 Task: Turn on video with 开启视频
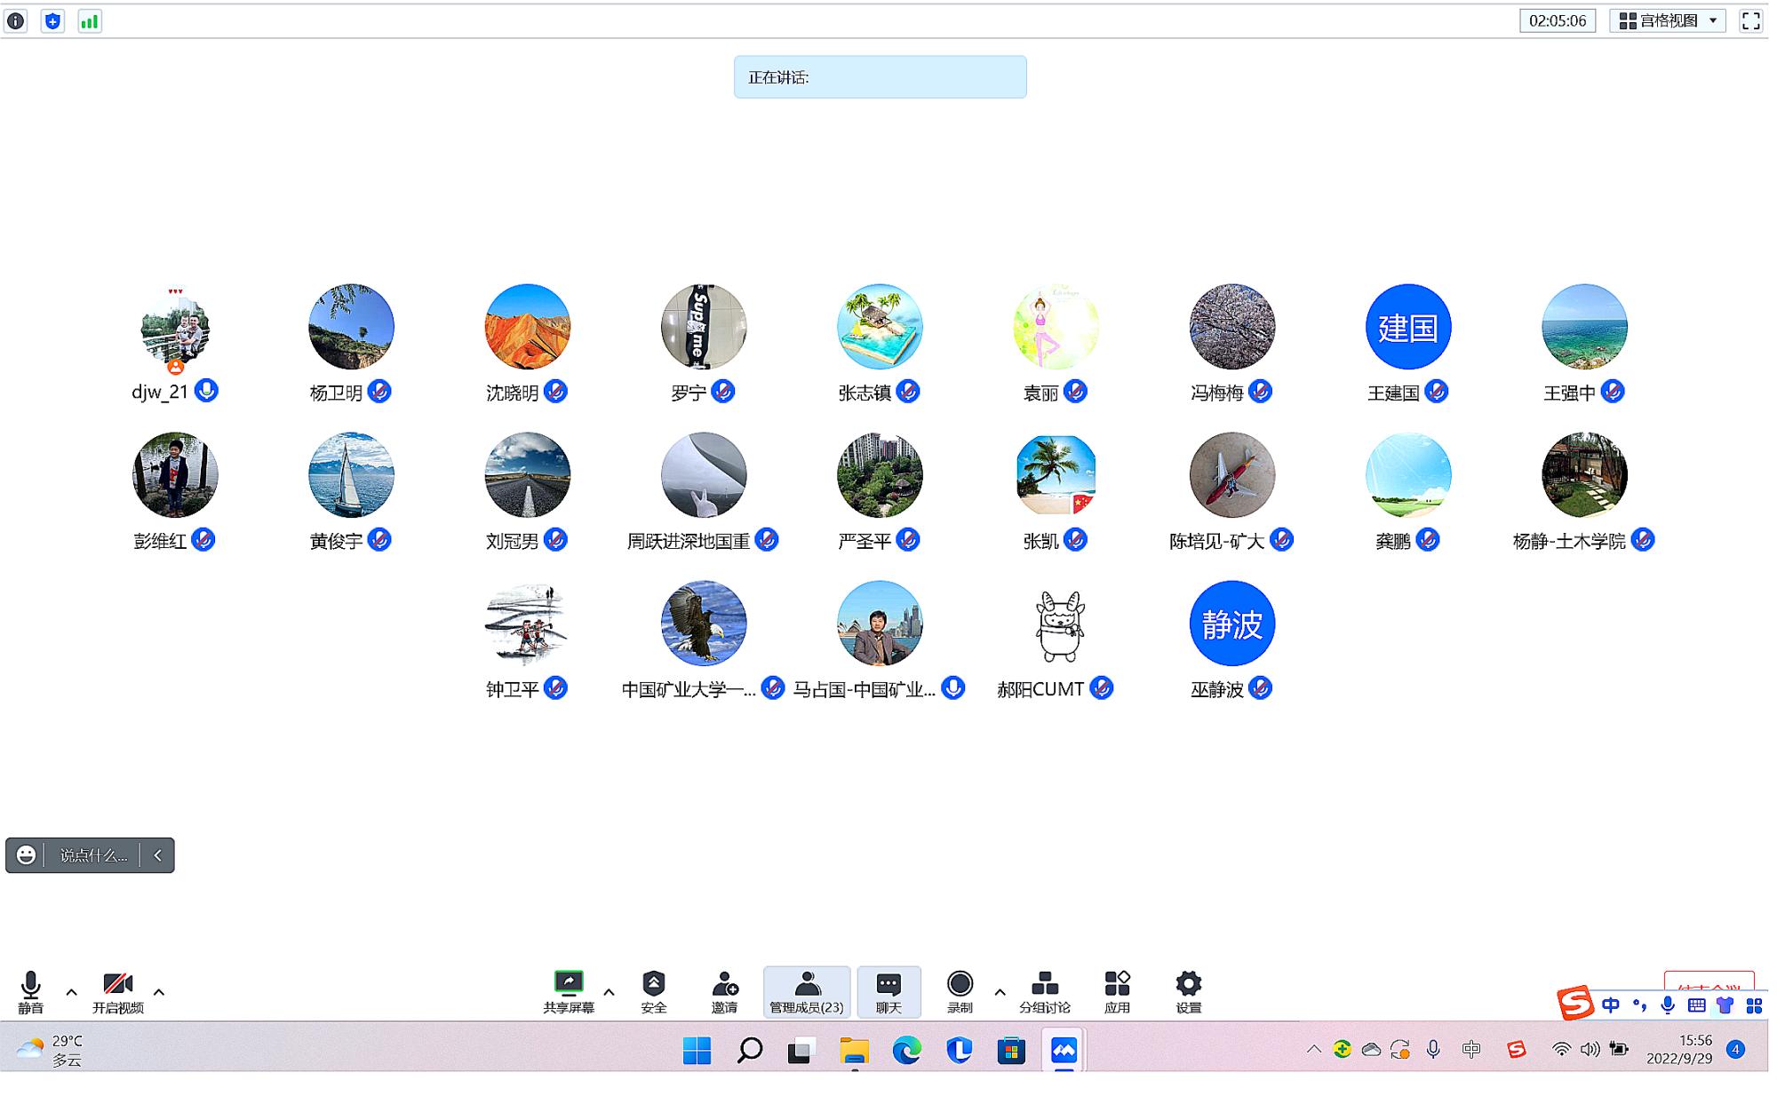[x=117, y=990]
